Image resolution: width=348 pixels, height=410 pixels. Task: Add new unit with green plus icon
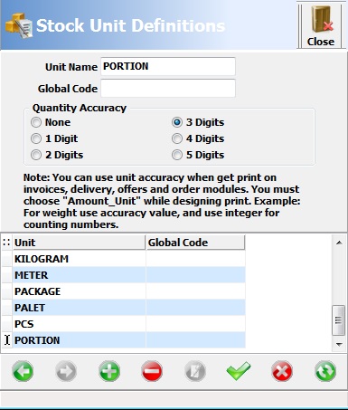click(109, 371)
